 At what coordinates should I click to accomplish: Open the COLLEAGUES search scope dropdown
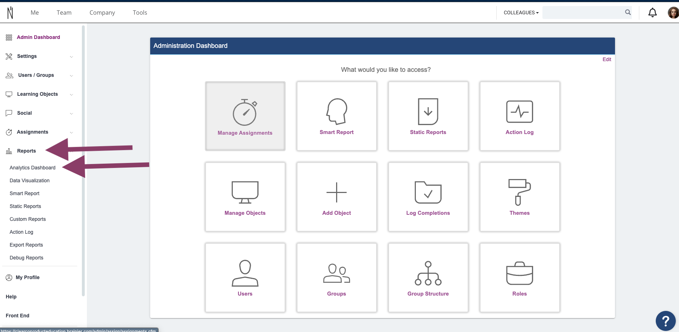tap(521, 13)
